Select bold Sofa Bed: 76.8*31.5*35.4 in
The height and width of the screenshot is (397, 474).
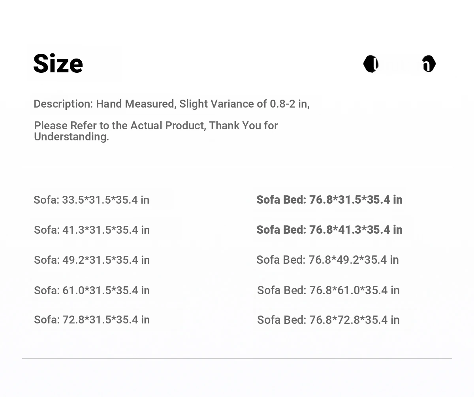click(329, 200)
